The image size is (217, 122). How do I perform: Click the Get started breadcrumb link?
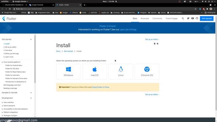tap(68, 51)
